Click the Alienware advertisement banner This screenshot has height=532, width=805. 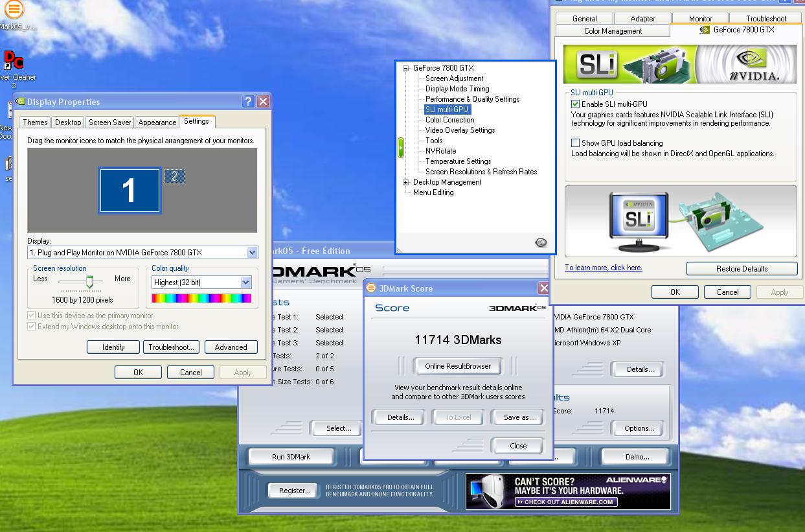click(x=568, y=491)
